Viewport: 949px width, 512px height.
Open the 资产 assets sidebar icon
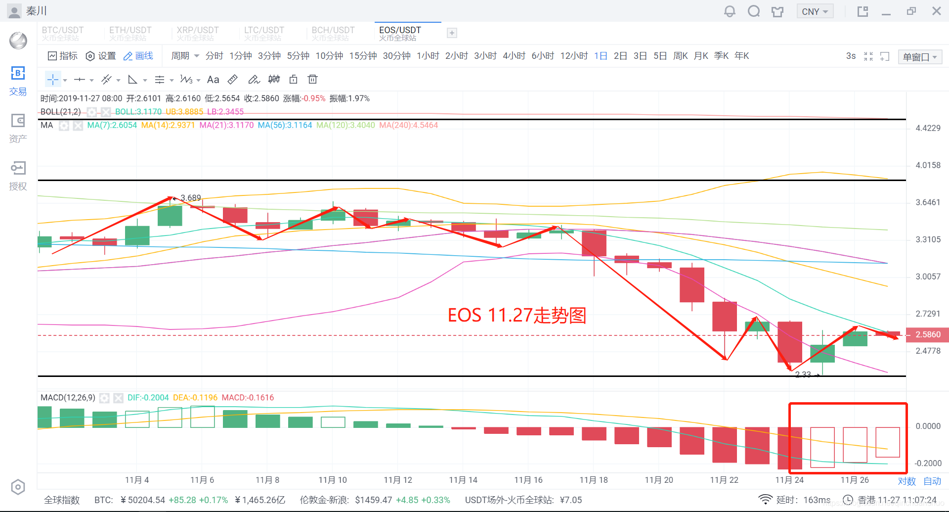coord(18,128)
